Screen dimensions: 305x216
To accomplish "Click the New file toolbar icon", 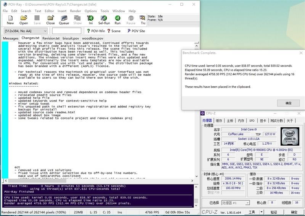I will (x=10, y=20).
